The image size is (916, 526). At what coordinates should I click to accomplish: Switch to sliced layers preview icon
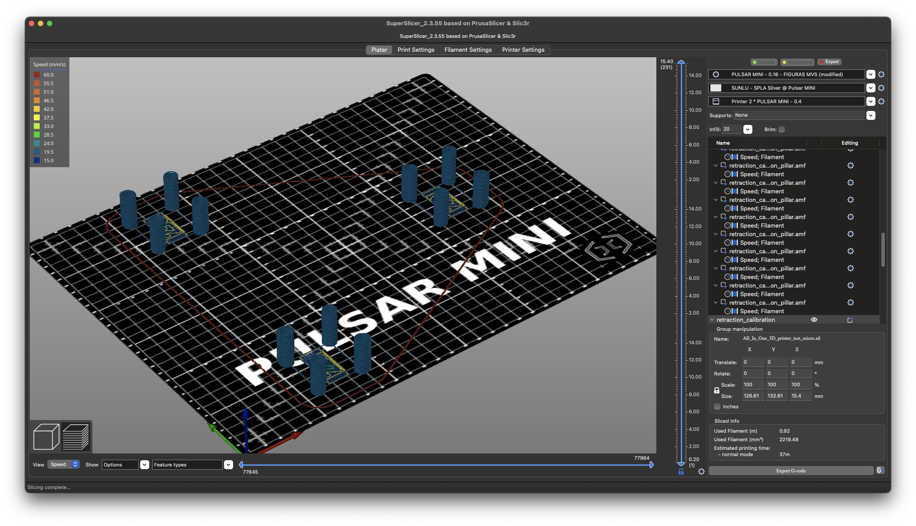click(x=76, y=436)
